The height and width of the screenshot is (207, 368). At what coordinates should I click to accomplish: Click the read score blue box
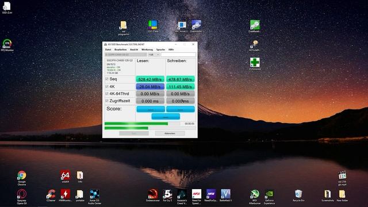click(151, 109)
